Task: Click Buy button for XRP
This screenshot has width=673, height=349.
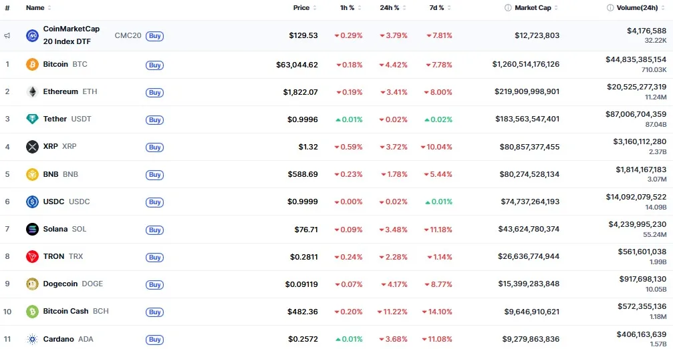Action: [x=154, y=147]
